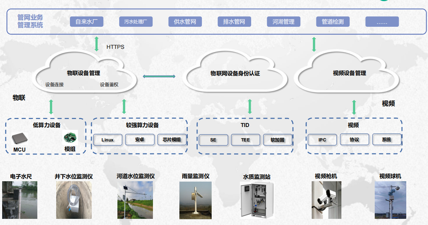Click the green arrow beside HTTPS label
Viewport: 428px width, 225px height.
97,44
